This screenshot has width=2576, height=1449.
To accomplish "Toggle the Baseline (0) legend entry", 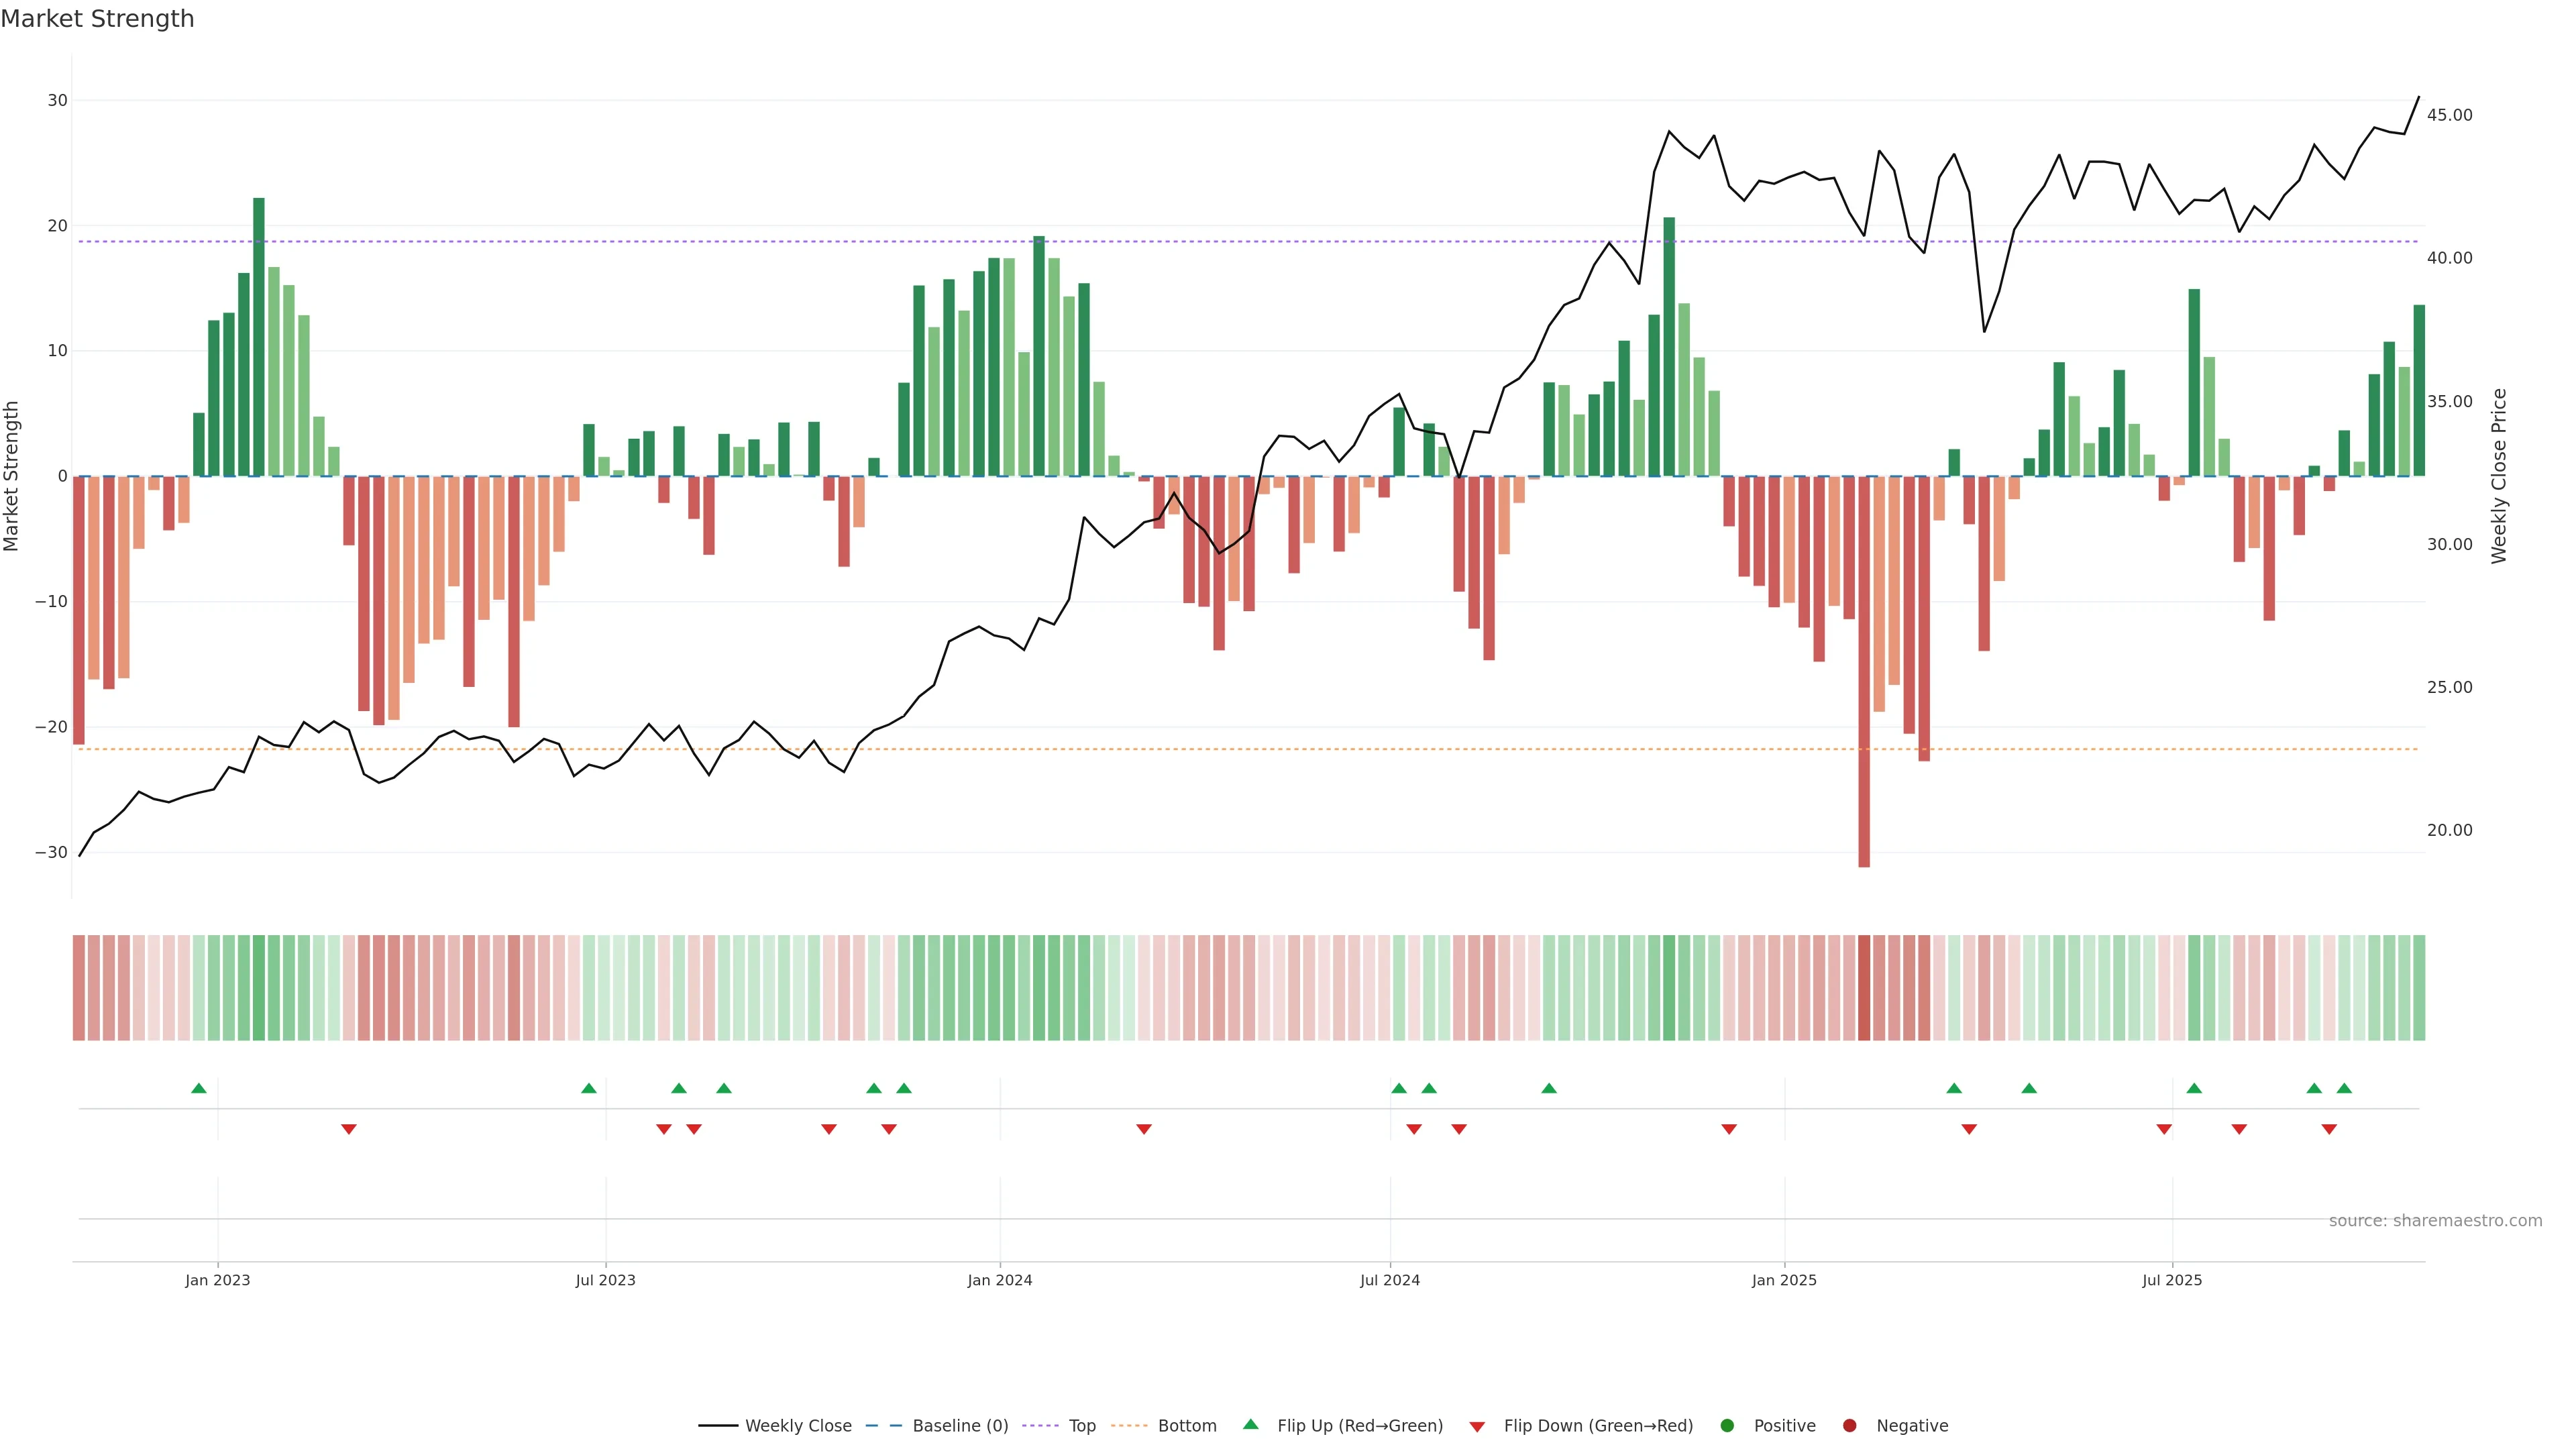I will [959, 1425].
